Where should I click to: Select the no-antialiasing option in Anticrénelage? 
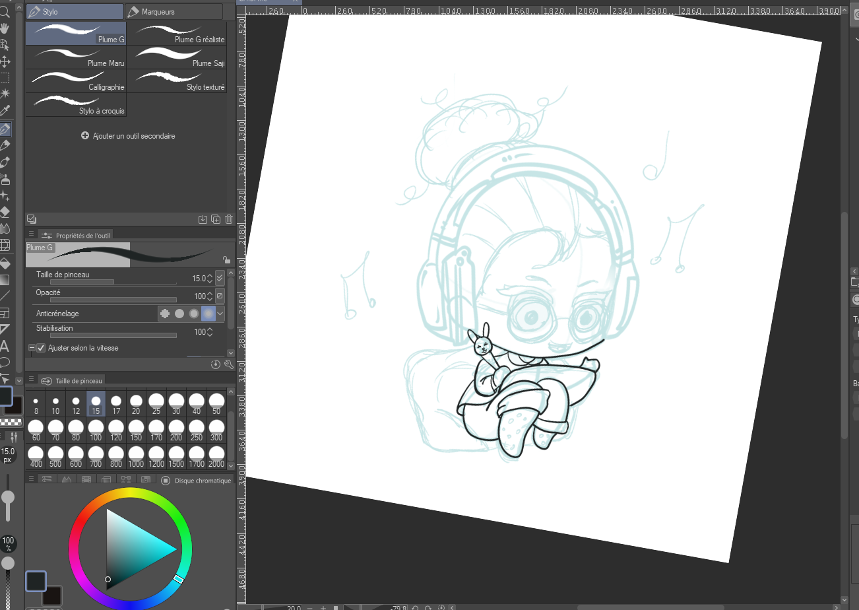pos(166,314)
